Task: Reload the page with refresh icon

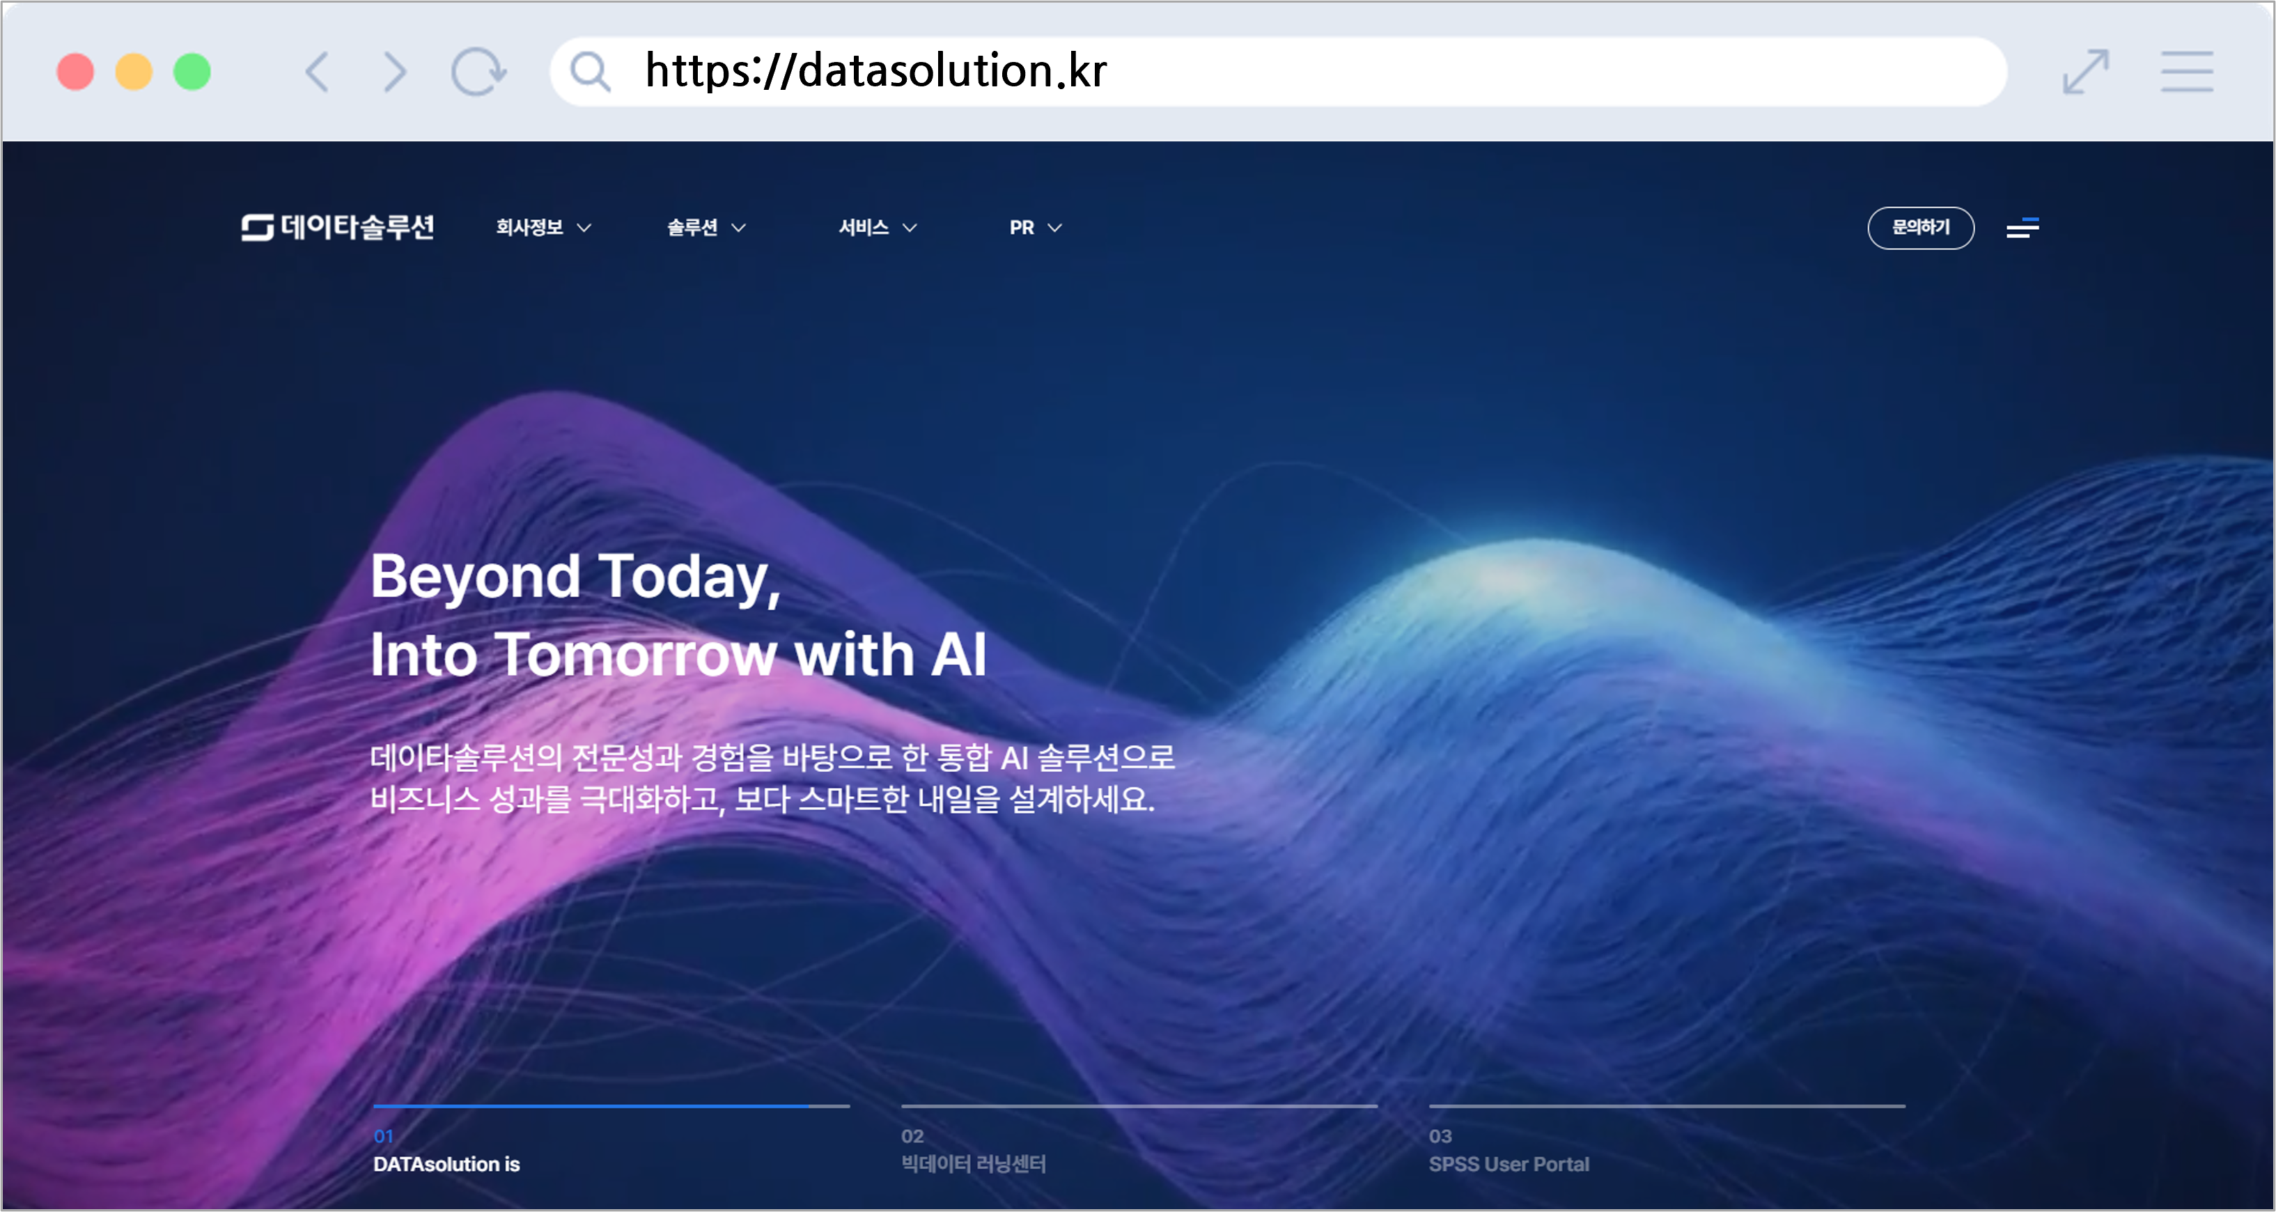Action: pos(478,72)
